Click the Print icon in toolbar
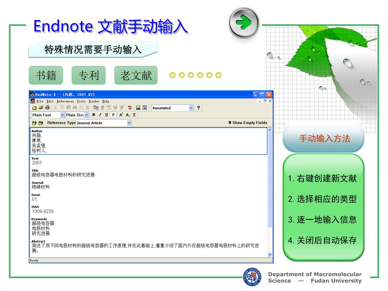This screenshot has width=388, height=291. pos(47,107)
